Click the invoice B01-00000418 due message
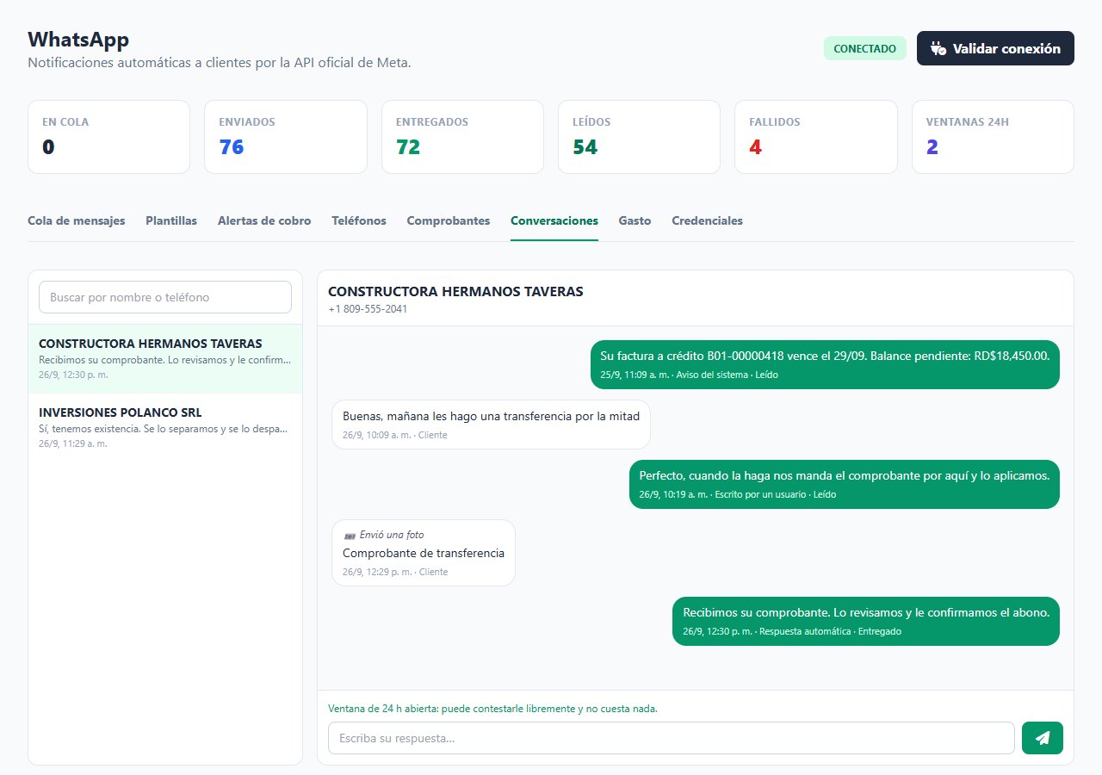Screen dimensions: 1102x775 point(825,364)
